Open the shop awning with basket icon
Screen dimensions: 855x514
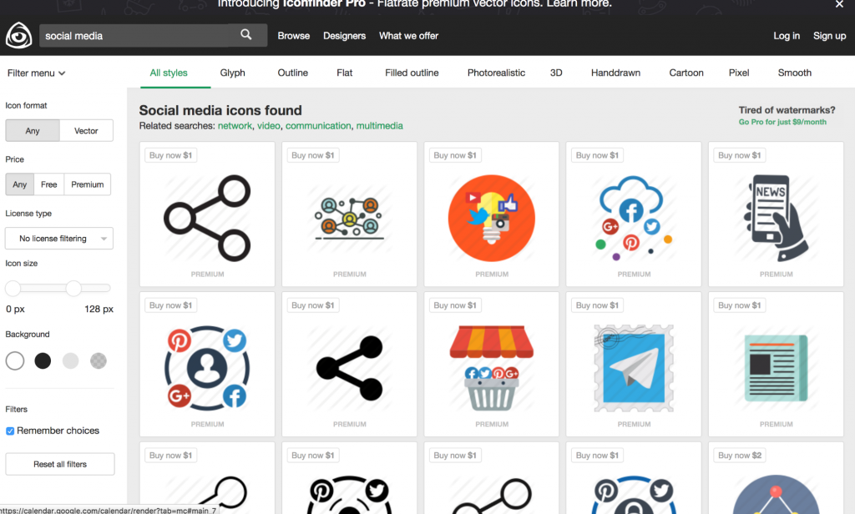[491, 368]
